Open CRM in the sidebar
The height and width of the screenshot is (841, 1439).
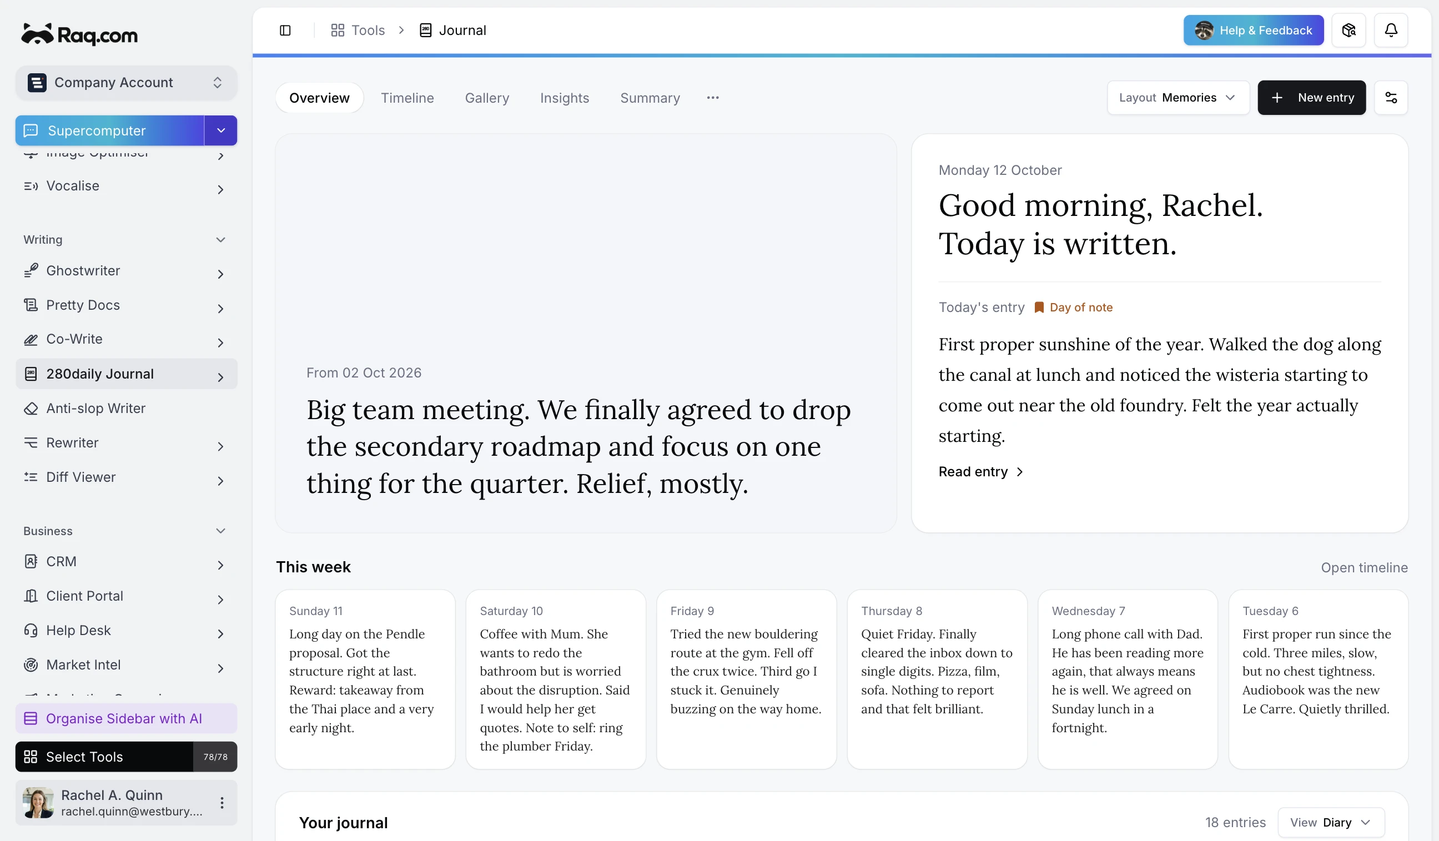126,562
